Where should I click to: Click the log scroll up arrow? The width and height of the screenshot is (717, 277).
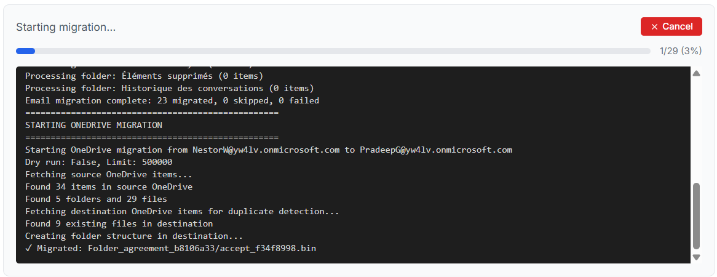tap(697, 73)
